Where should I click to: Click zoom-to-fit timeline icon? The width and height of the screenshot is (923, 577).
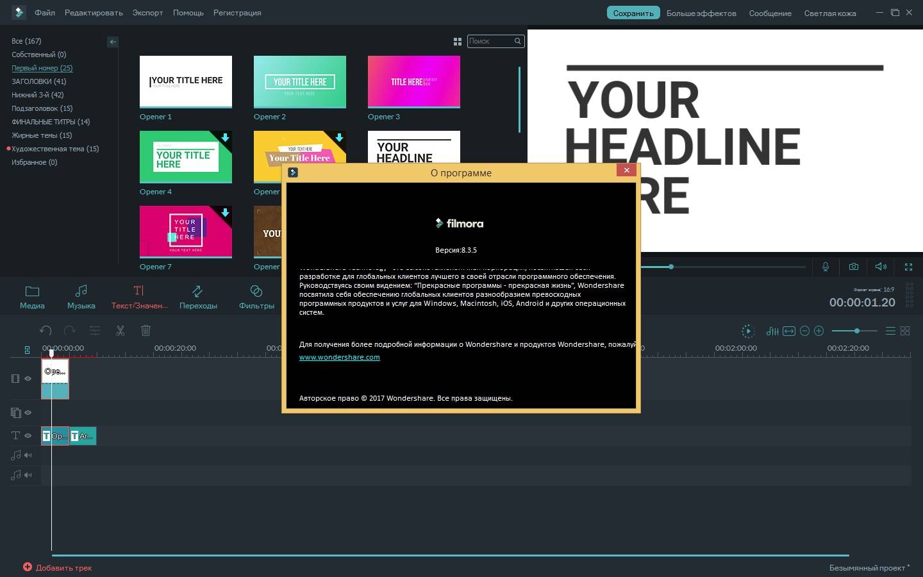[789, 331]
